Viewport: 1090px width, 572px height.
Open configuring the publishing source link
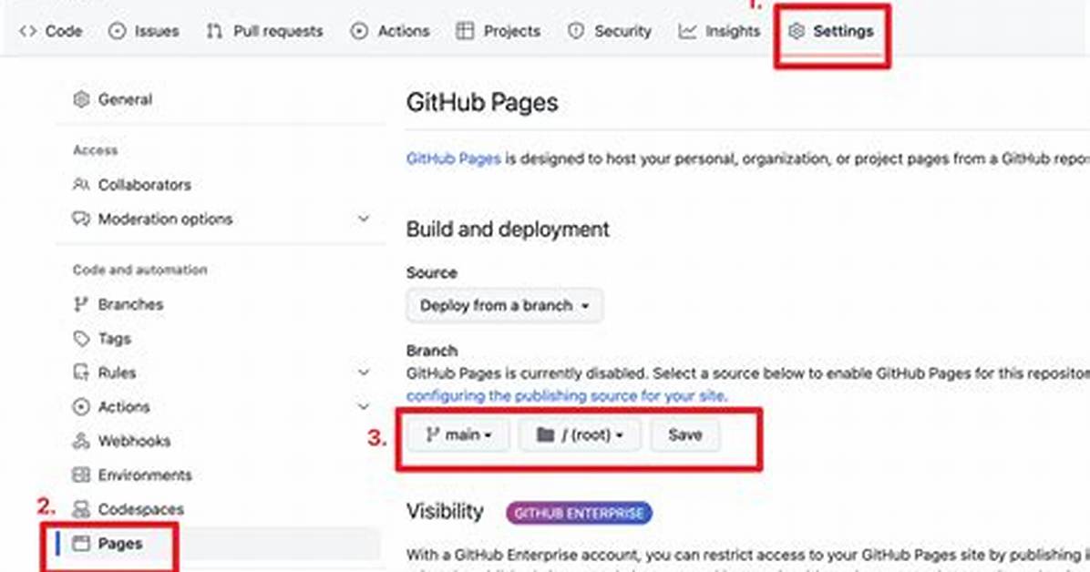pos(567,396)
